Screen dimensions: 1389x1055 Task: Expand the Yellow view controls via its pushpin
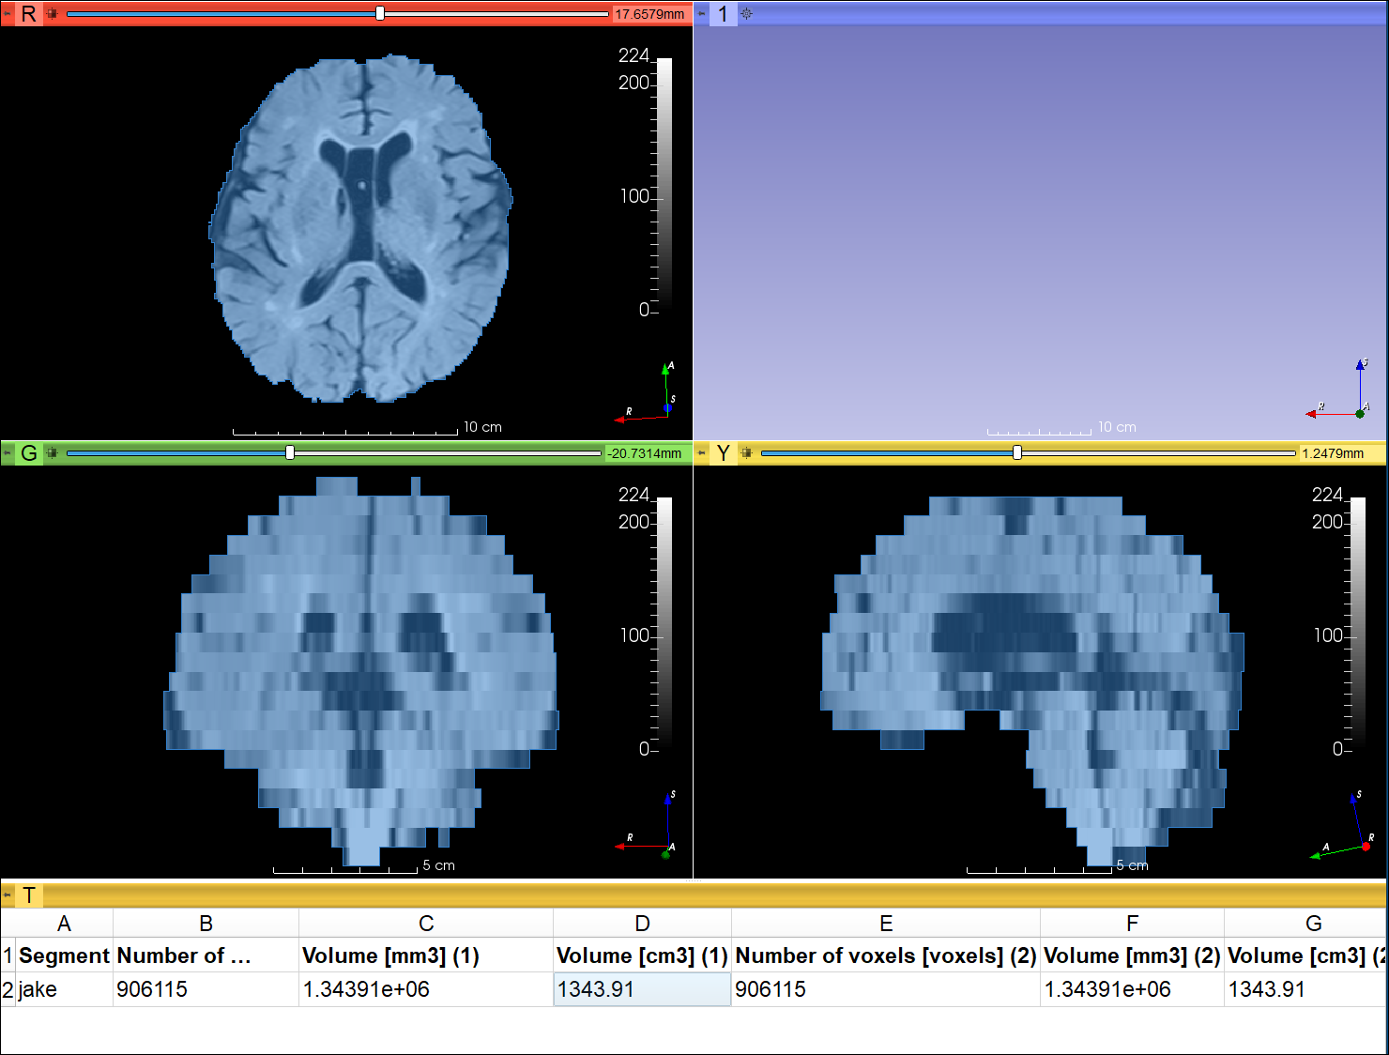click(700, 452)
